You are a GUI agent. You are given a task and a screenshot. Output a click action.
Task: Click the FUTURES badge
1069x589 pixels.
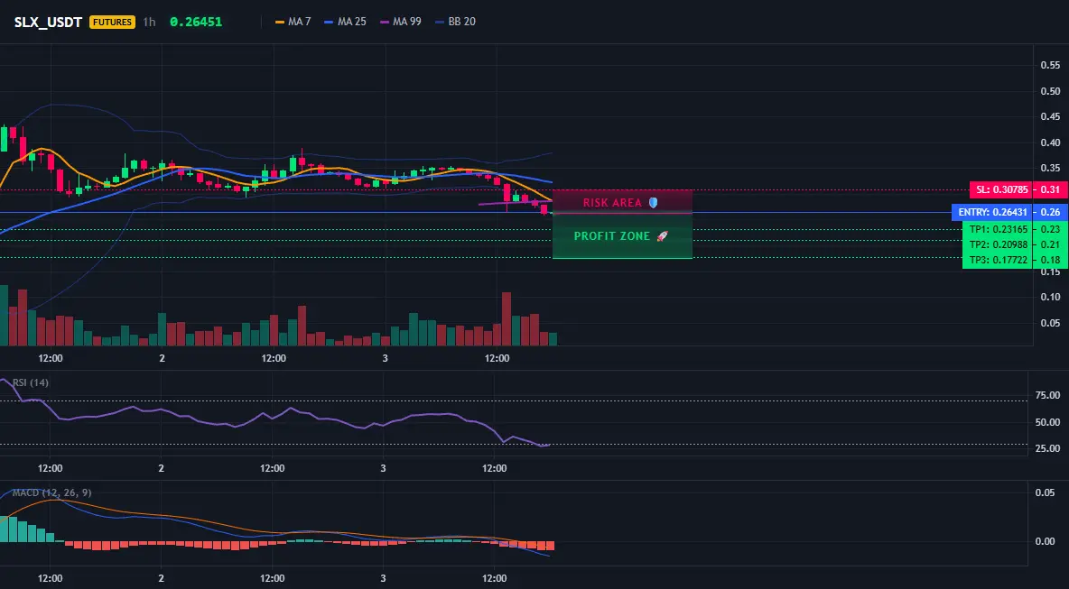(113, 22)
